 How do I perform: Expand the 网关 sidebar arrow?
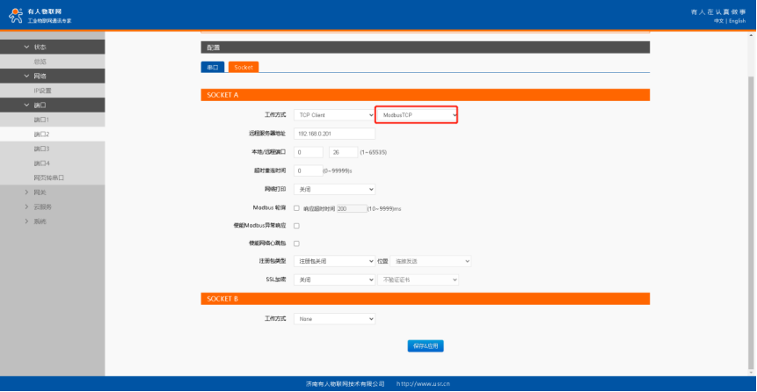point(26,192)
